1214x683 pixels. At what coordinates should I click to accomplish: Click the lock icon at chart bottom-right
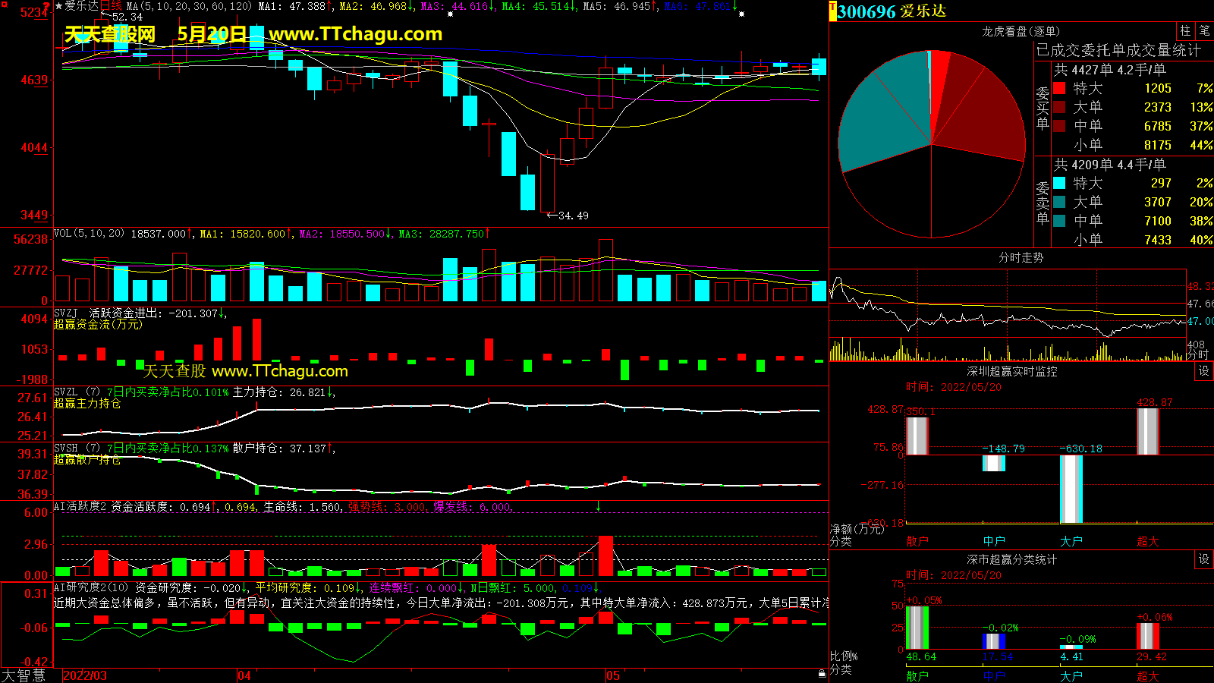point(822,673)
